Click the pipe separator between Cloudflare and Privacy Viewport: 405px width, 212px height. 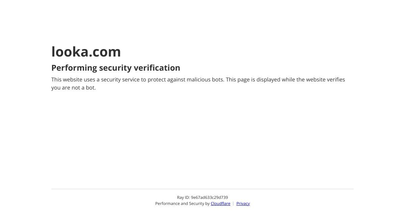tap(233, 204)
